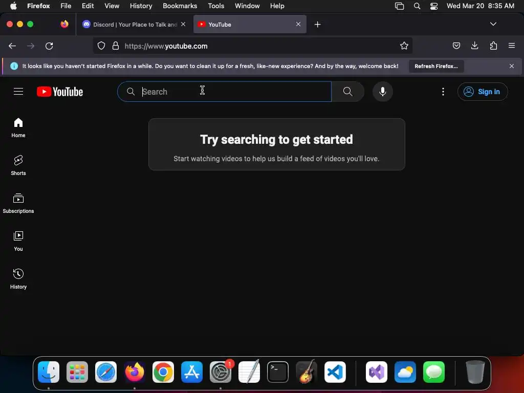
Task: Open System Settings from the Dock
Action: (221, 372)
